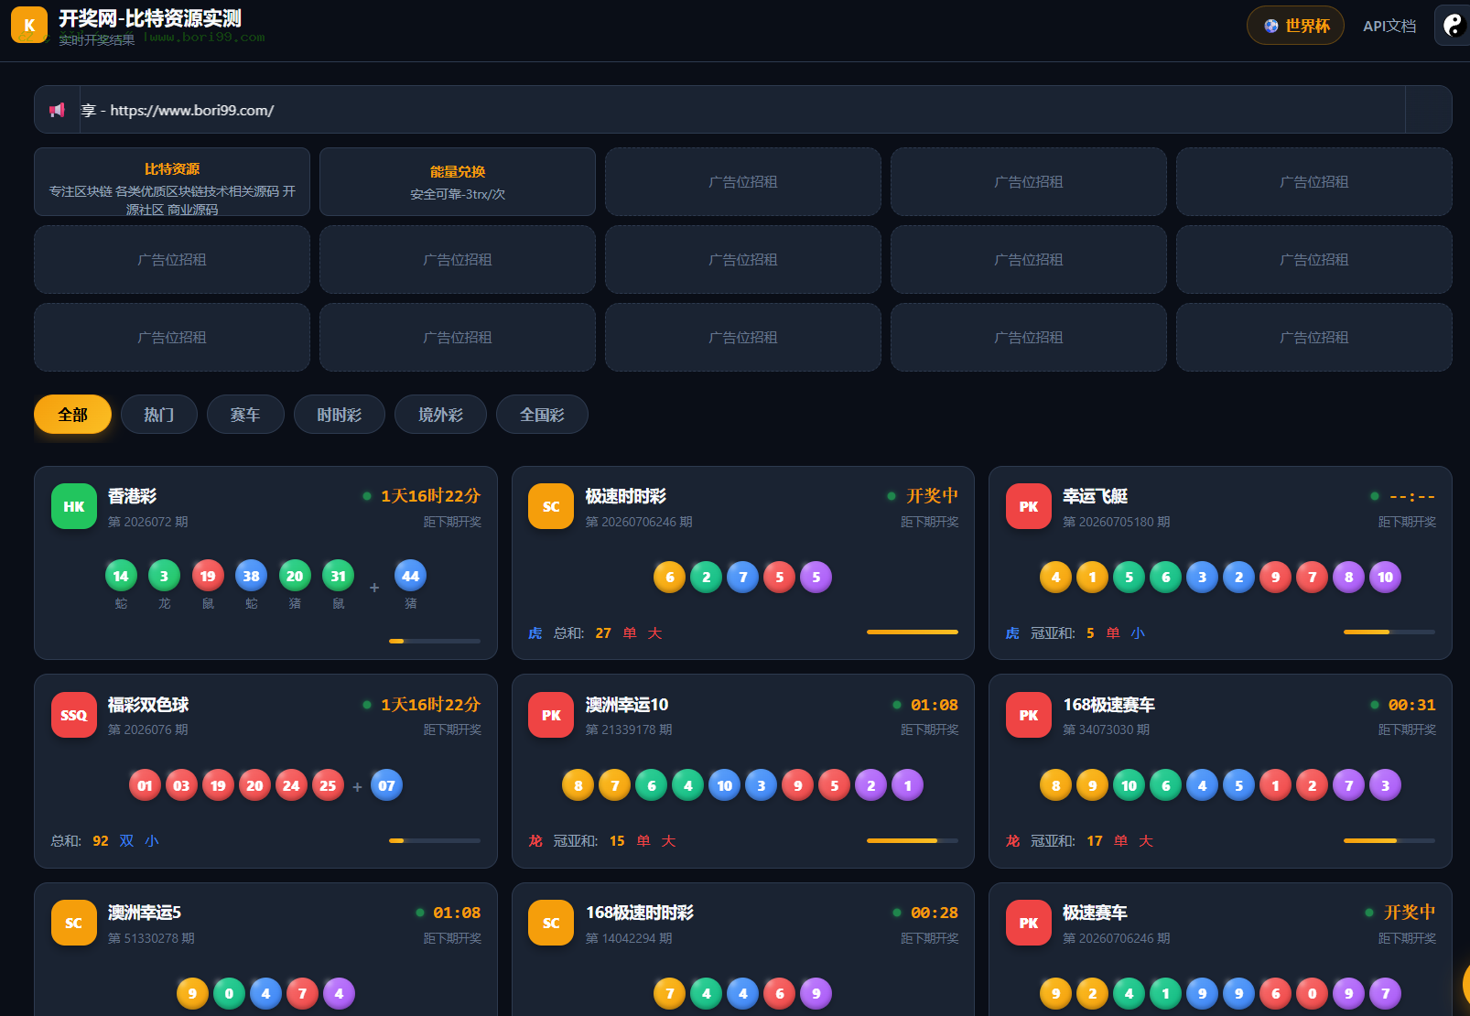Click the 冠亚和 17 value in 168极速赛车
The image size is (1470, 1016).
(1095, 840)
